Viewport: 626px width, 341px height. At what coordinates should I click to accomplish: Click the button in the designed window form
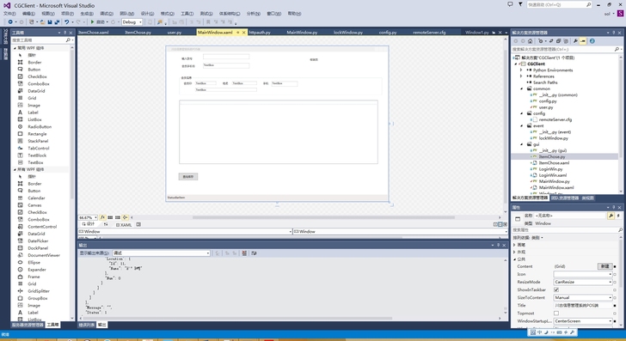click(188, 177)
